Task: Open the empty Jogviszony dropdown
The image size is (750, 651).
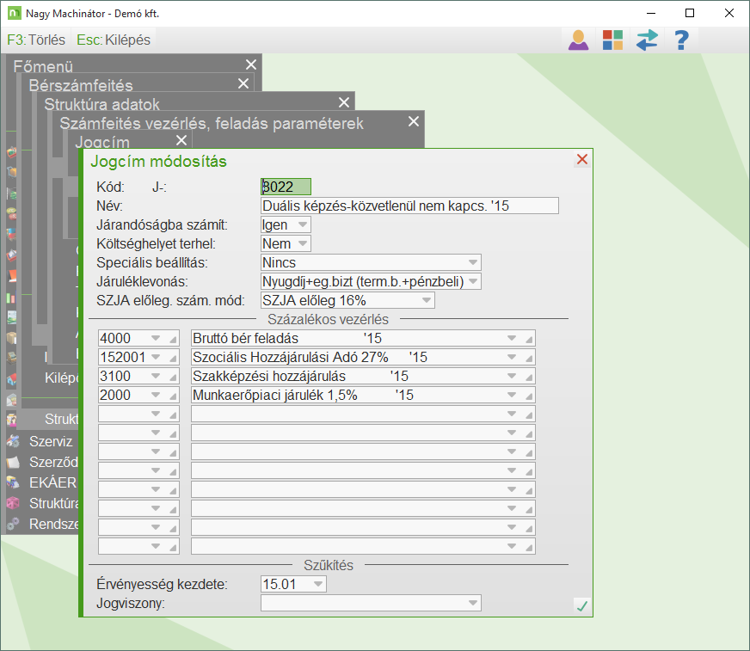Action: [x=472, y=603]
